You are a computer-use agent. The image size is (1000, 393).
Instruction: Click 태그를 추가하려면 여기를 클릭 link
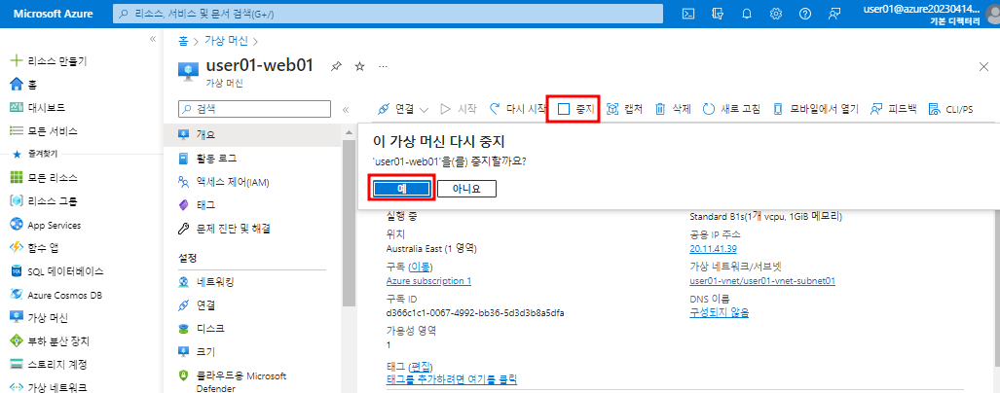coord(452,379)
